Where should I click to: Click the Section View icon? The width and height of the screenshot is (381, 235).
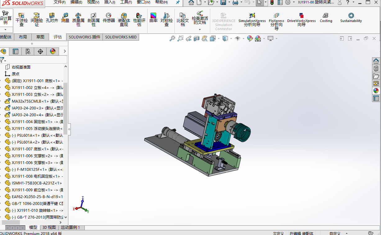point(197,38)
